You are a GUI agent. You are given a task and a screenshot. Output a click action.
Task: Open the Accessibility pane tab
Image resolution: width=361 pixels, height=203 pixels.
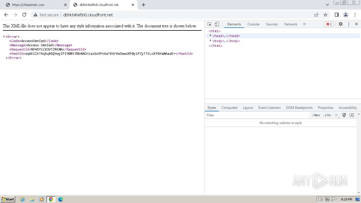[348, 108]
